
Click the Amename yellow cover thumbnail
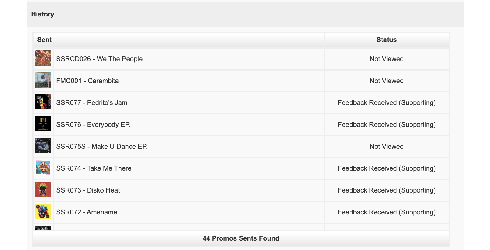click(43, 211)
